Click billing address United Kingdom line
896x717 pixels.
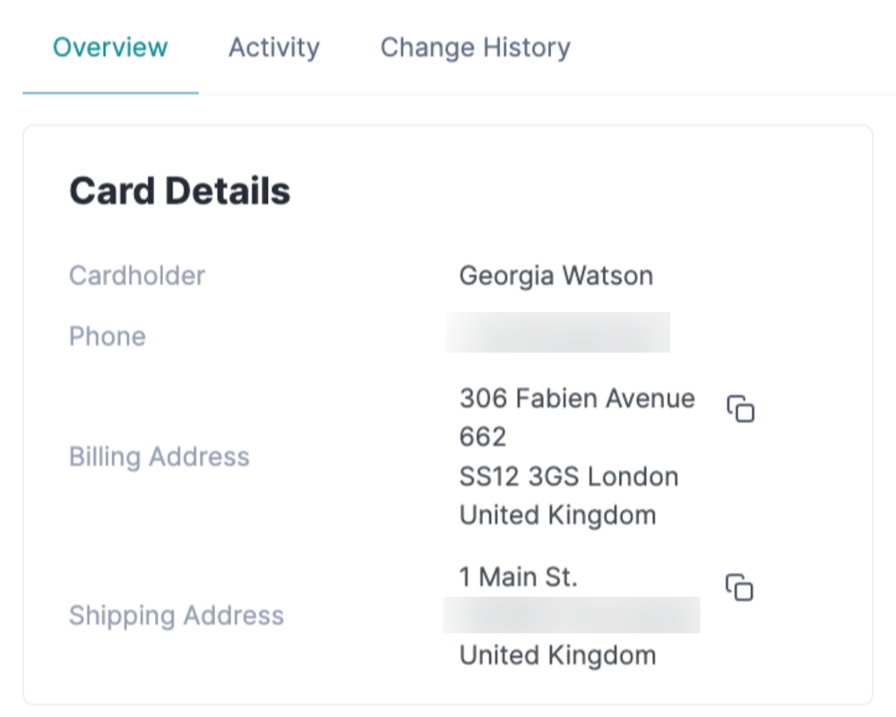[557, 515]
